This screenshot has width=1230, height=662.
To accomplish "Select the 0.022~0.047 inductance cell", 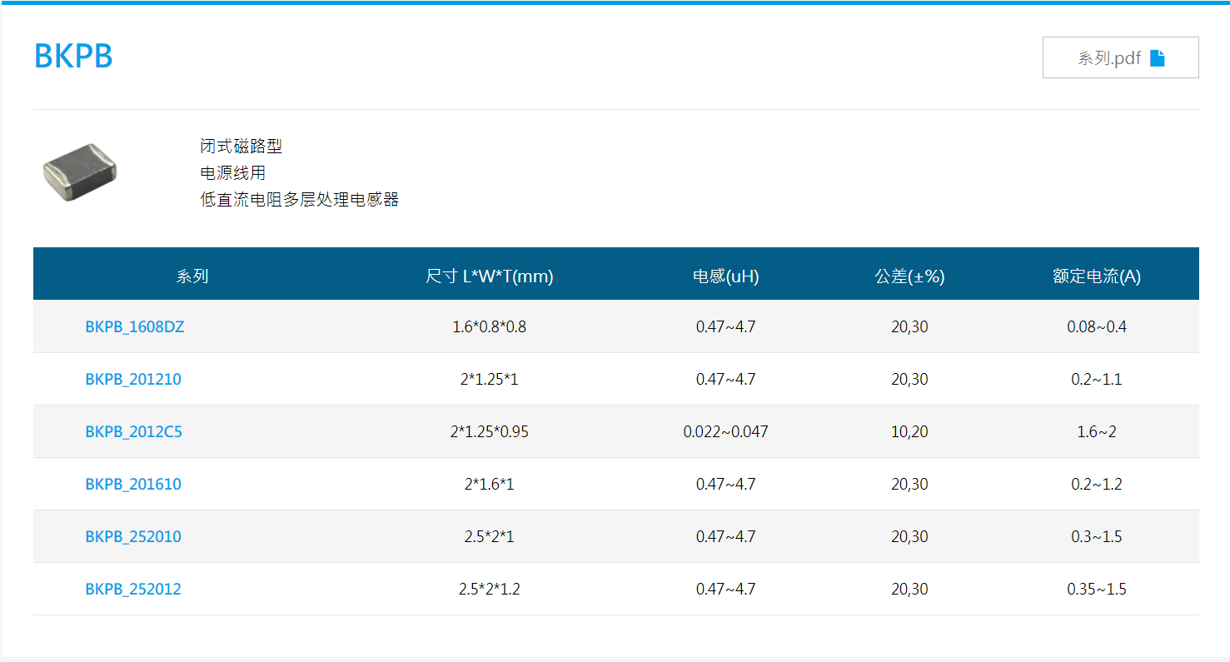I will click(725, 431).
